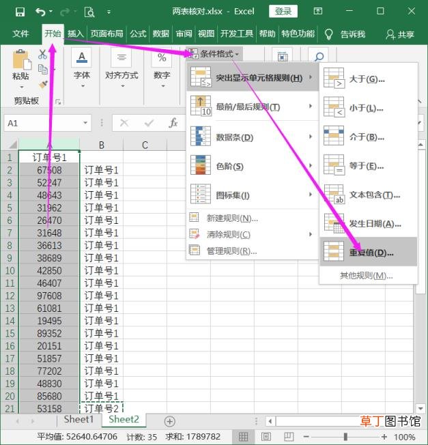Click the Select All corner triangle
Image resolution: width=428 pixels, height=445 pixels.
click(x=12, y=145)
